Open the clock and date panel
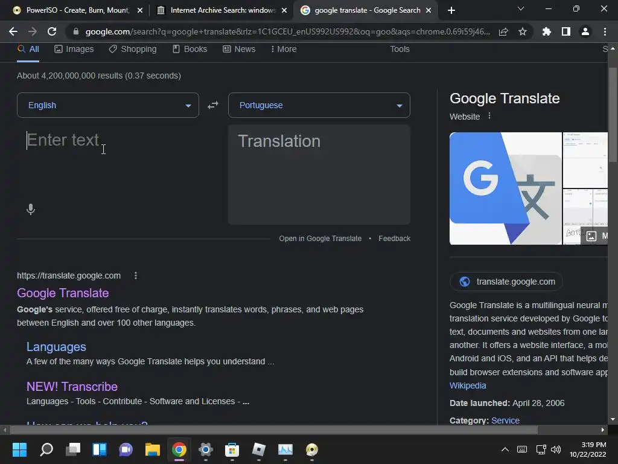Viewport: 618px width, 464px height. tap(588, 449)
